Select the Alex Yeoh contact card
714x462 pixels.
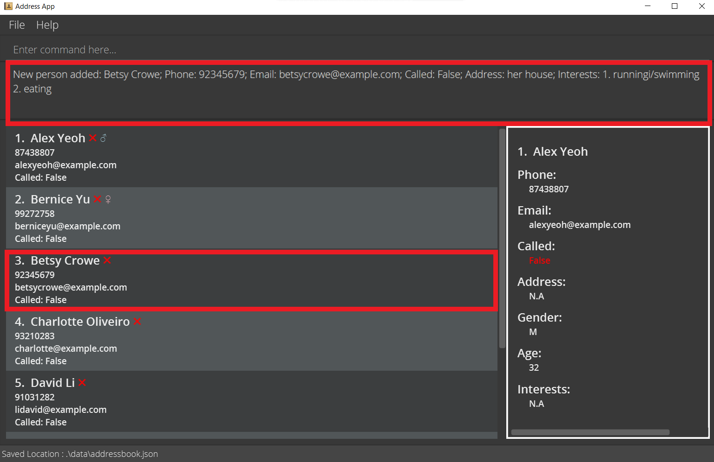click(x=251, y=158)
